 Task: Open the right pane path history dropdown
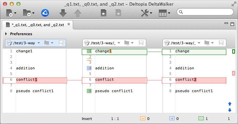click(199, 43)
